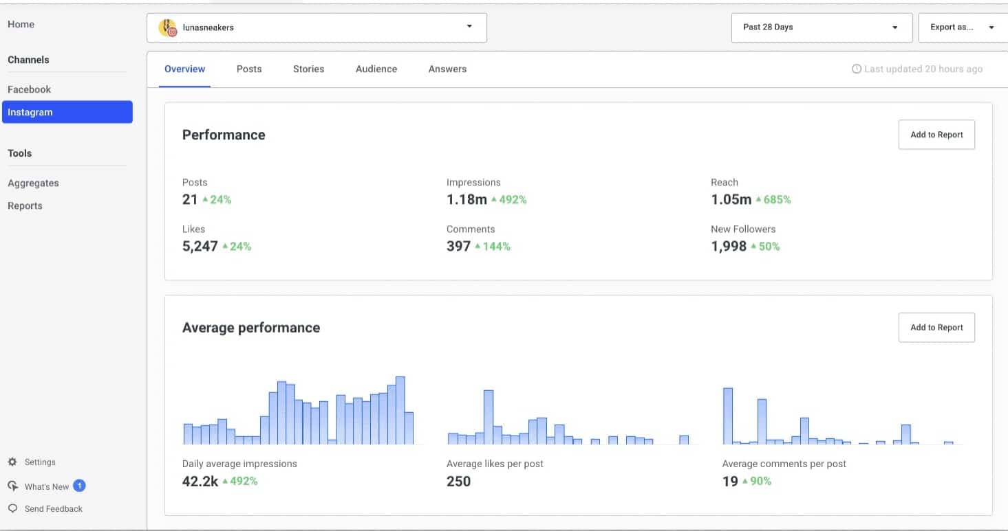Open the Audience tab
Screen dimensions: 1008x531
(x=376, y=69)
